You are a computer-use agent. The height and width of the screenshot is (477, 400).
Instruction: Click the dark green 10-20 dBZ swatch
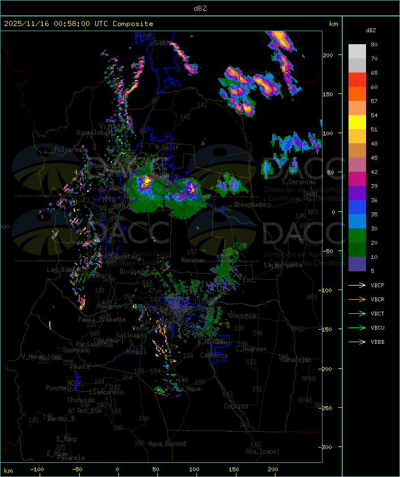[x=357, y=249]
